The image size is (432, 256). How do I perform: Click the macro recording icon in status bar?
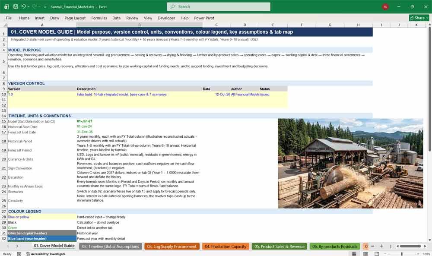(19, 254)
